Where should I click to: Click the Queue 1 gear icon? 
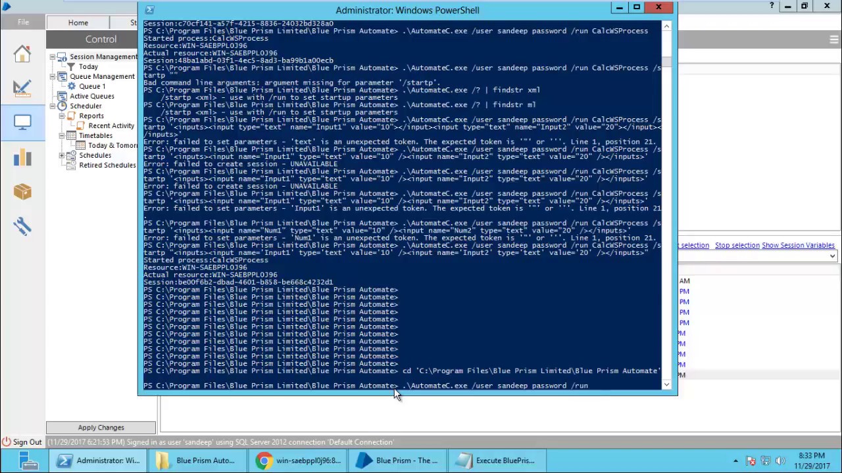point(72,86)
